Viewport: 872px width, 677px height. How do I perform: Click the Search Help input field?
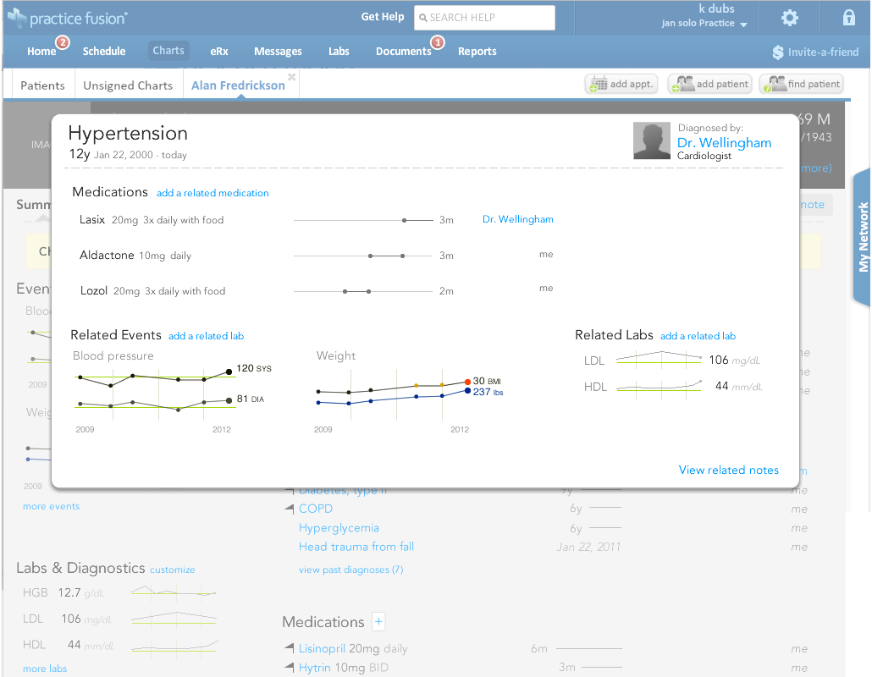click(484, 18)
